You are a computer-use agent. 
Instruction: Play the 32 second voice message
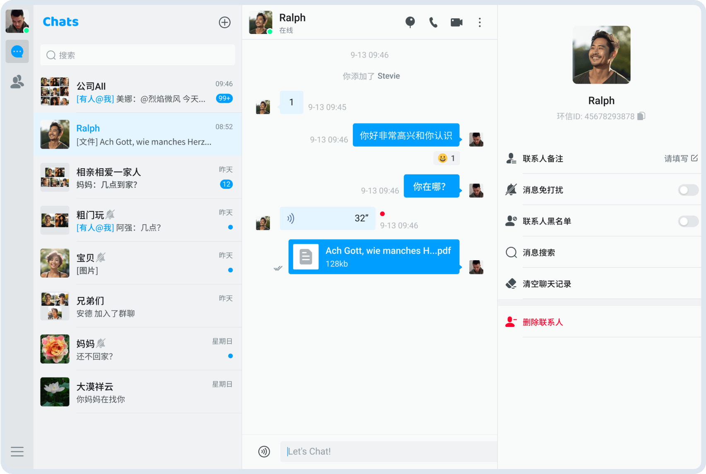(x=327, y=218)
